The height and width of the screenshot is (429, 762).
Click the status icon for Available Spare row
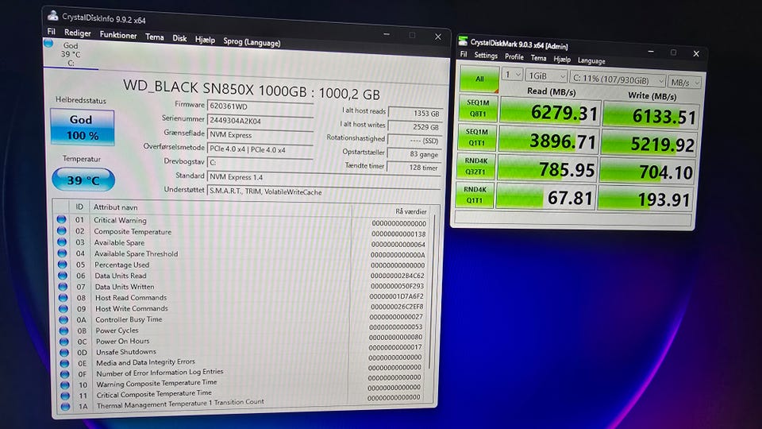(62, 242)
